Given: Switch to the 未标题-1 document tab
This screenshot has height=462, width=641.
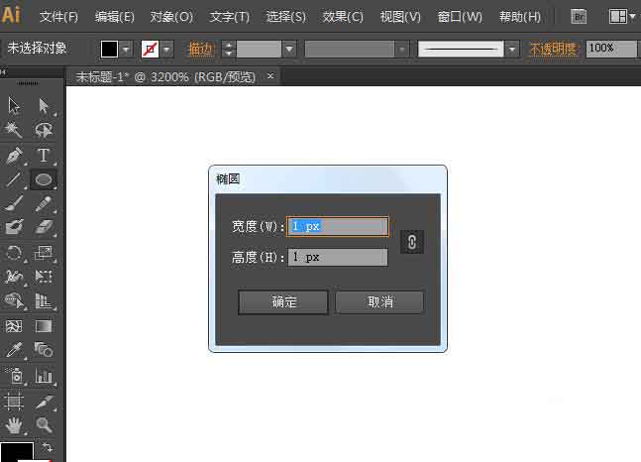Looking at the screenshot, I should click(165, 76).
